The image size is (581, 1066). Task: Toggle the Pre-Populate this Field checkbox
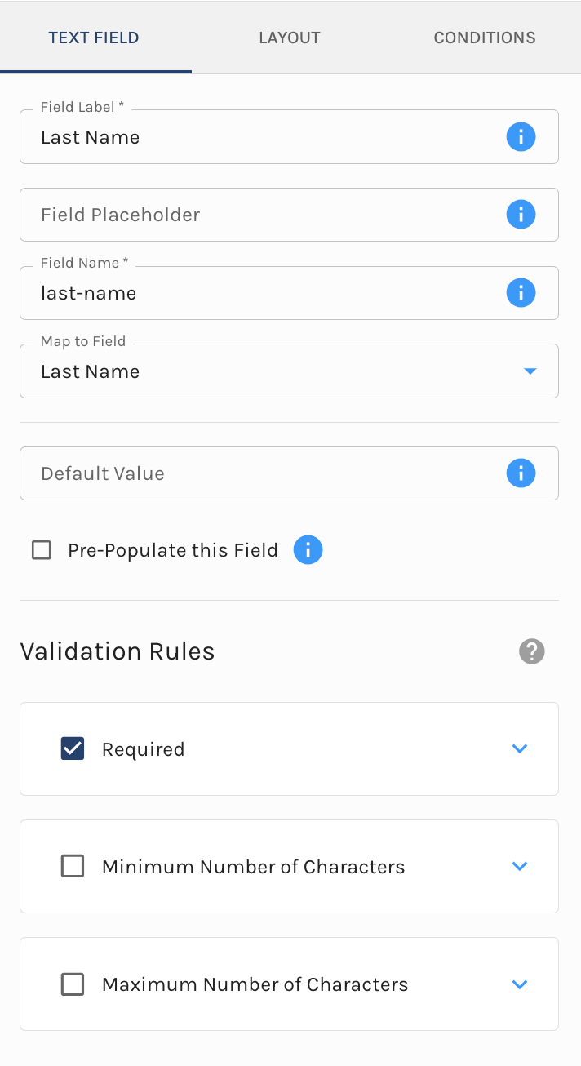pyautogui.click(x=41, y=550)
